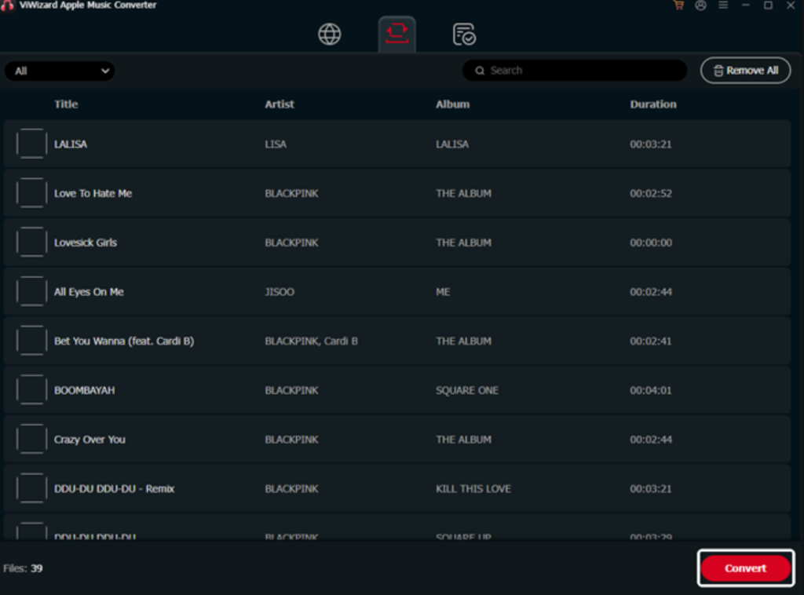The image size is (804, 595).
Task: Open the user account profile icon
Action: coord(700,5)
